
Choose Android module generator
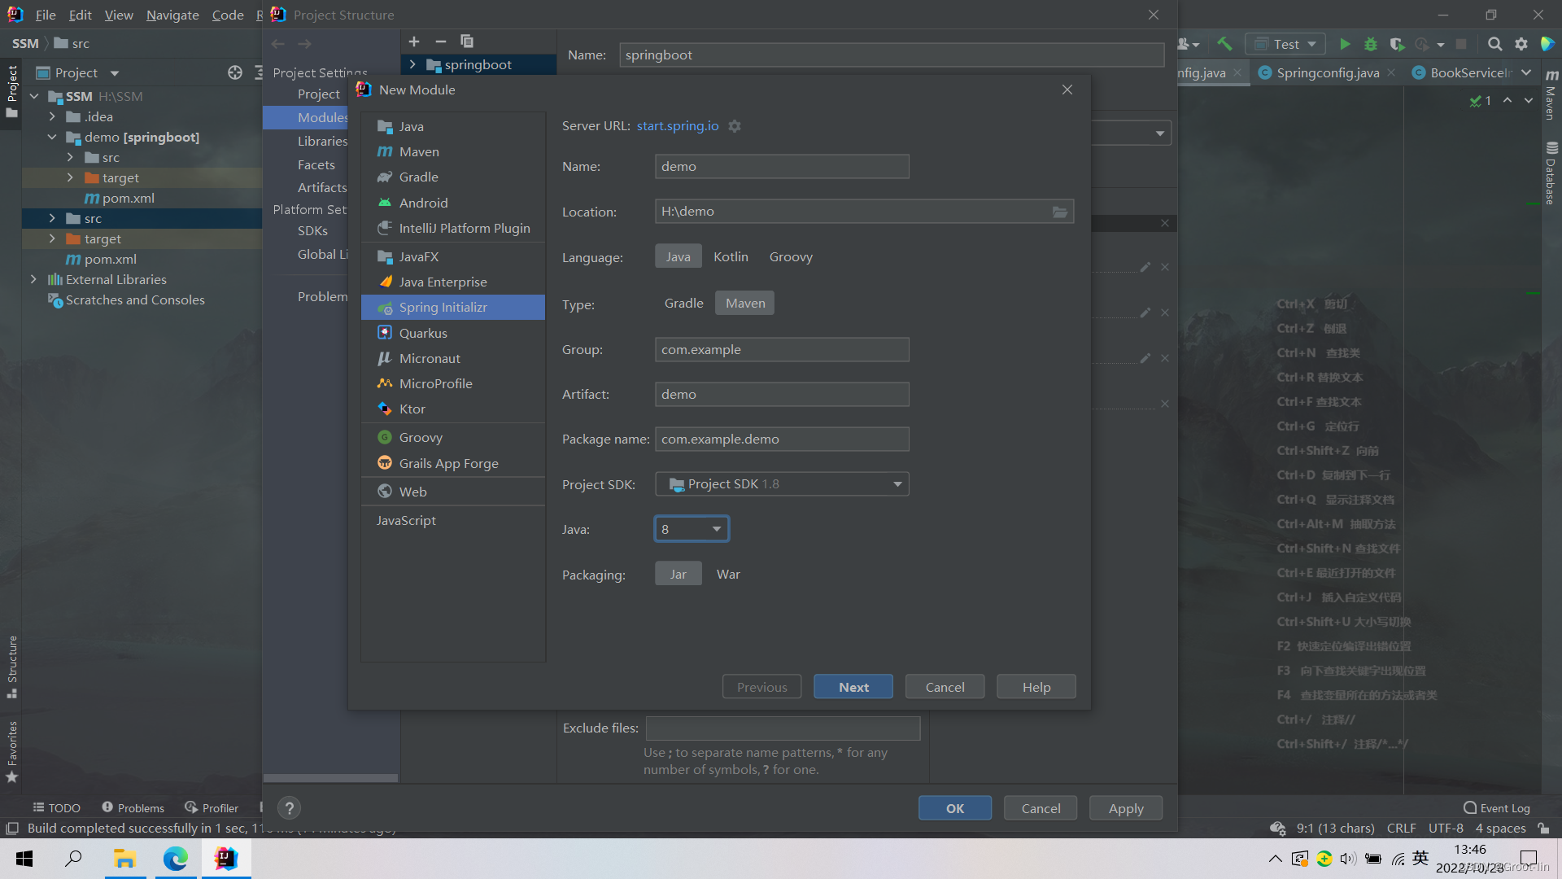[452, 203]
